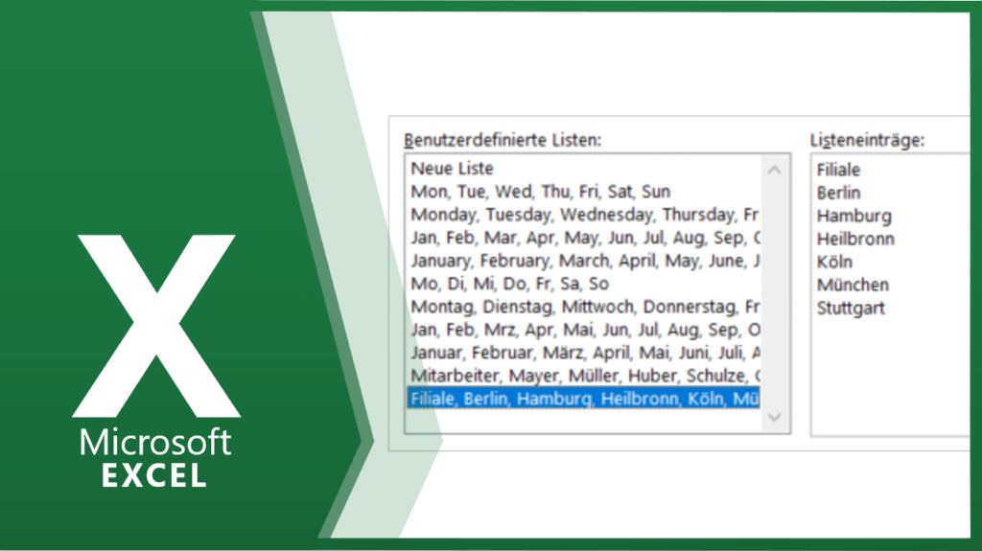This screenshot has height=551, width=982.
Task: Click 'Hamburg' in list entries
Action: click(x=853, y=216)
